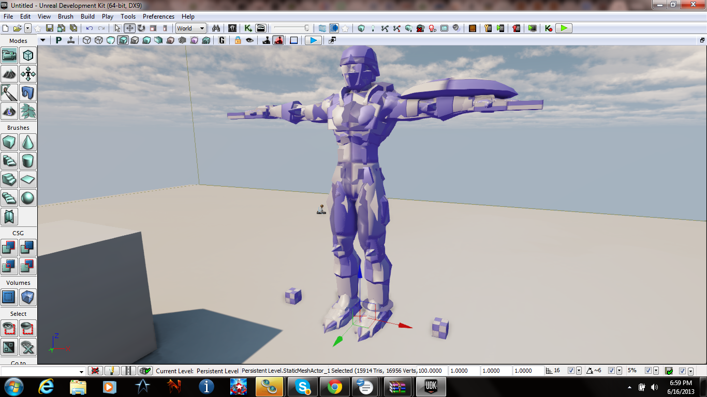Click the first 1.0000 scale field
Screen dimensions: 707x397
[464, 371]
